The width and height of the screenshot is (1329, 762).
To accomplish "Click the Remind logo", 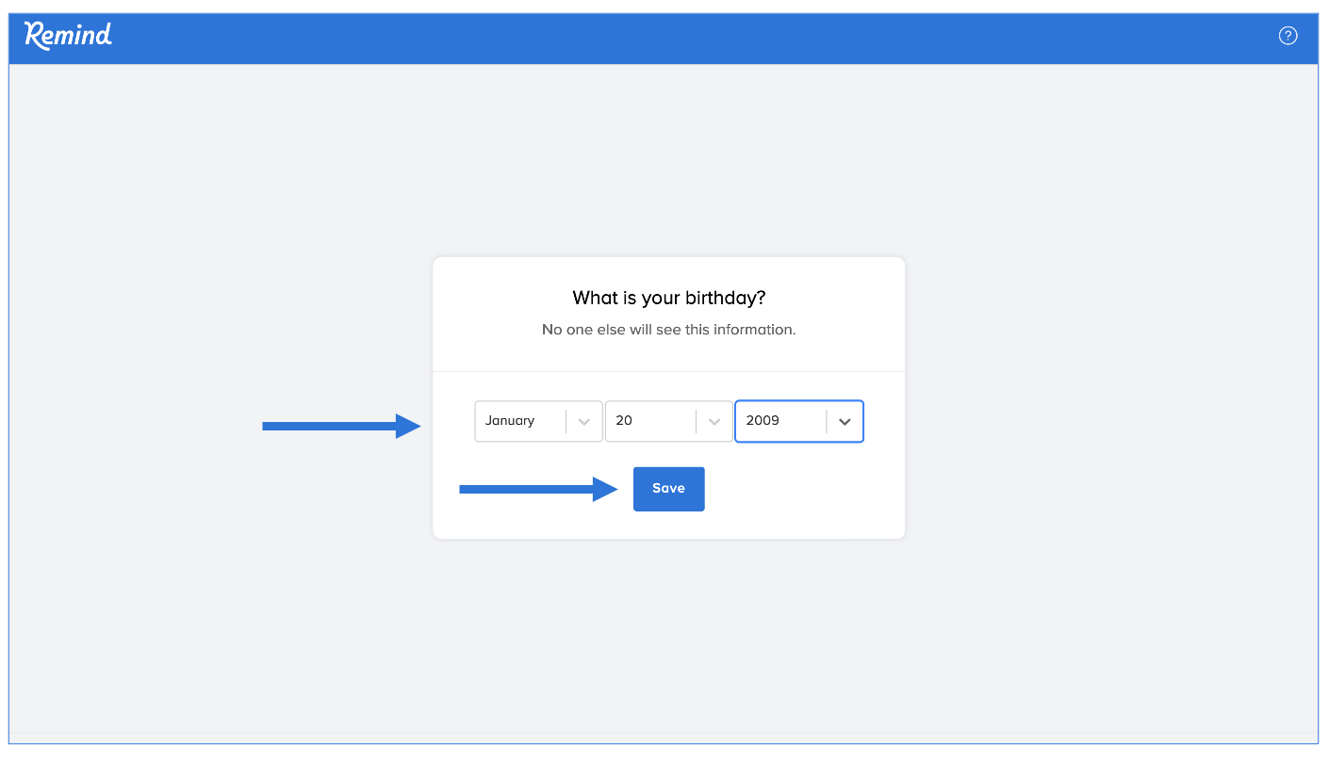I will (68, 36).
